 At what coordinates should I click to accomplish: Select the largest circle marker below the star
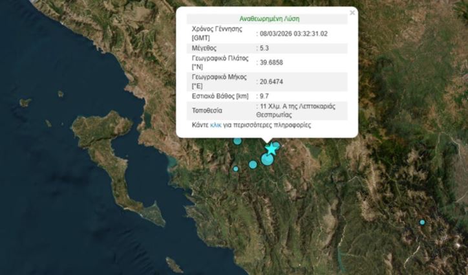pos(267,159)
